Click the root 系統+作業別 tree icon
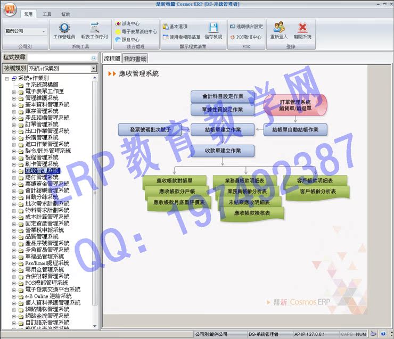 pyautogui.click(x=14, y=79)
